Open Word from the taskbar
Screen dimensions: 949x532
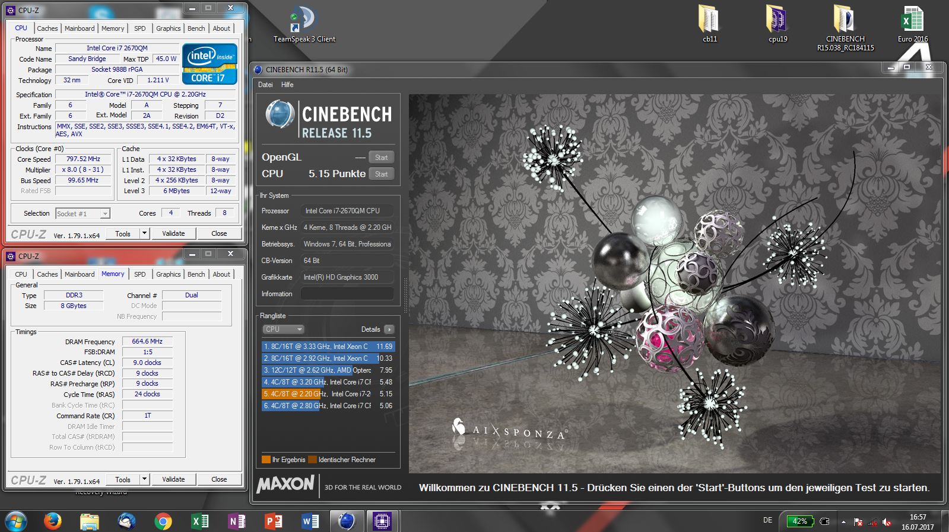pos(310,521)
